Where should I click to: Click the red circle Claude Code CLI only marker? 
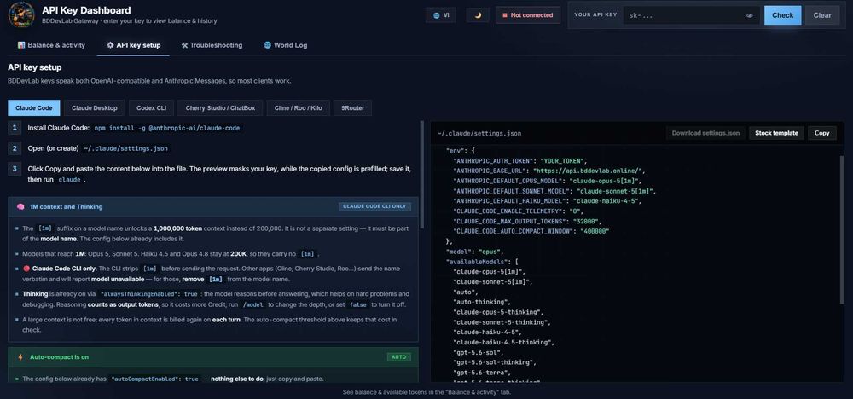26,269
